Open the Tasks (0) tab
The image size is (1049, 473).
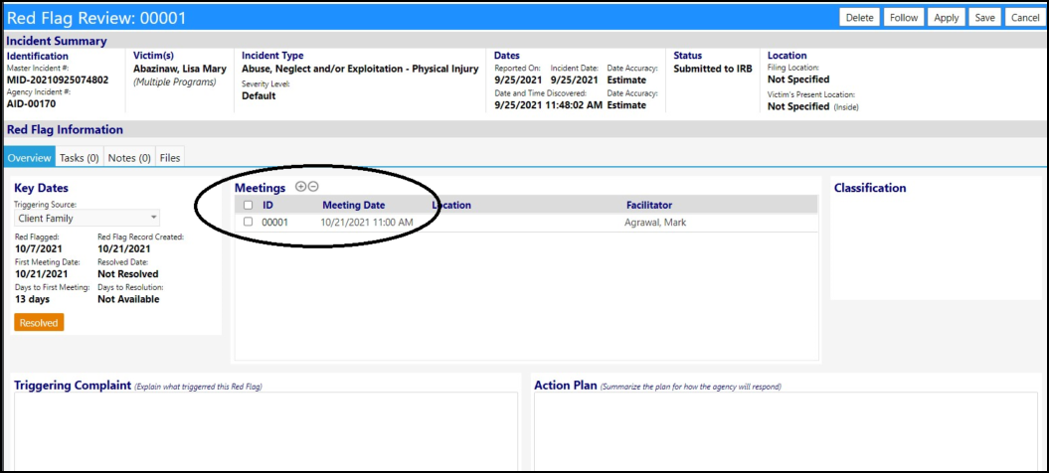pos(79,158)
